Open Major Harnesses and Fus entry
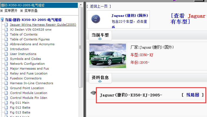Screen dimensions: 207x117 (x=30, y=69)
